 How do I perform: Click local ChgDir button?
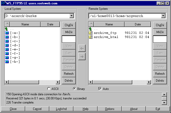pyautogui.click(x=69, y=25)
